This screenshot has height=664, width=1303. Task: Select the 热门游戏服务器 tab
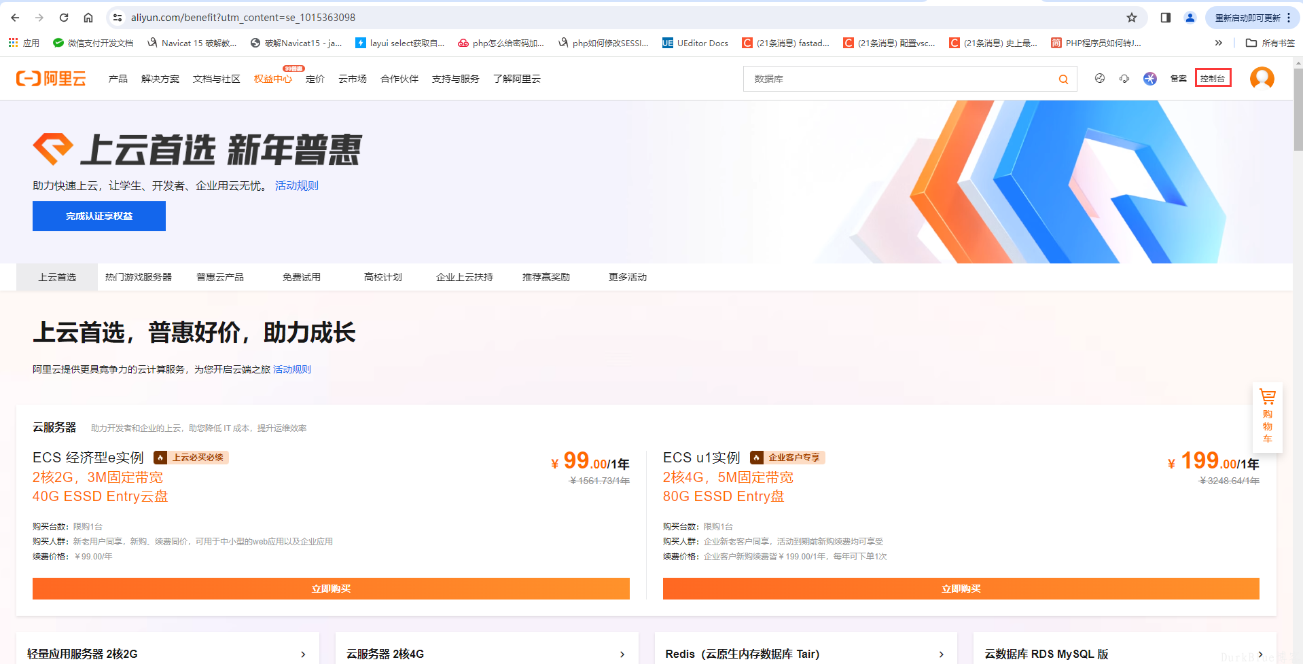[x=139, y=277]
